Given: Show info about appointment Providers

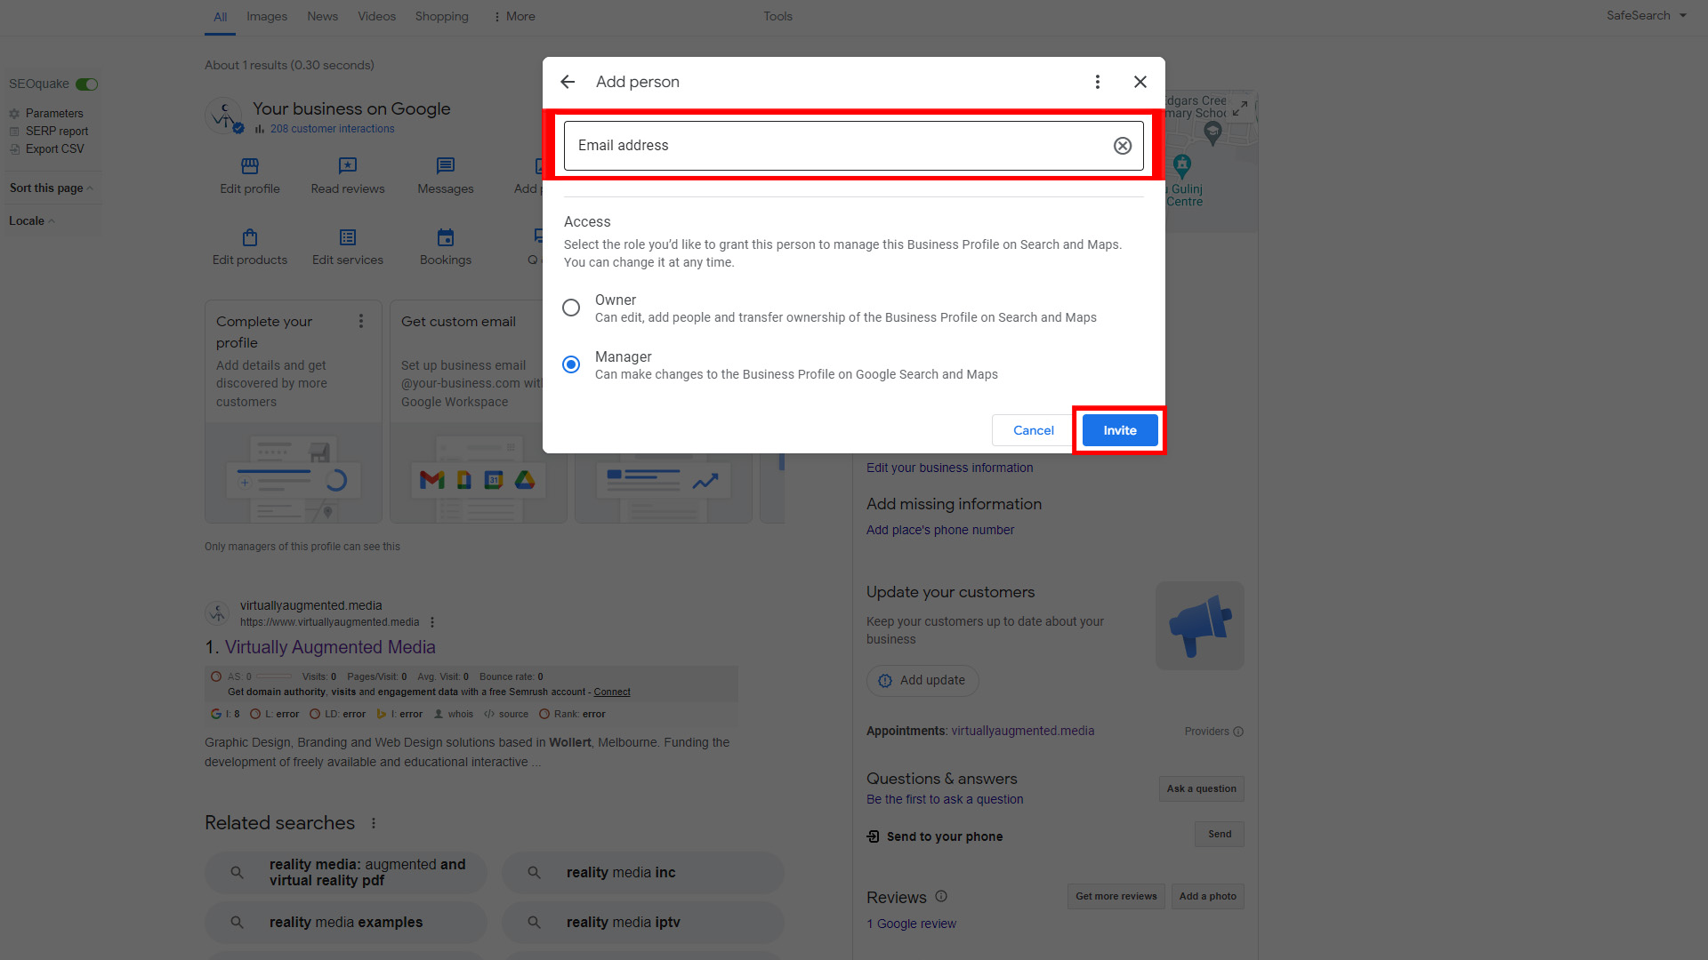Looking at the screenshot, I should point(1238,732).
